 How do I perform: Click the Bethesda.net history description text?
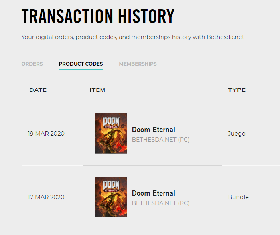coord(133,37)
